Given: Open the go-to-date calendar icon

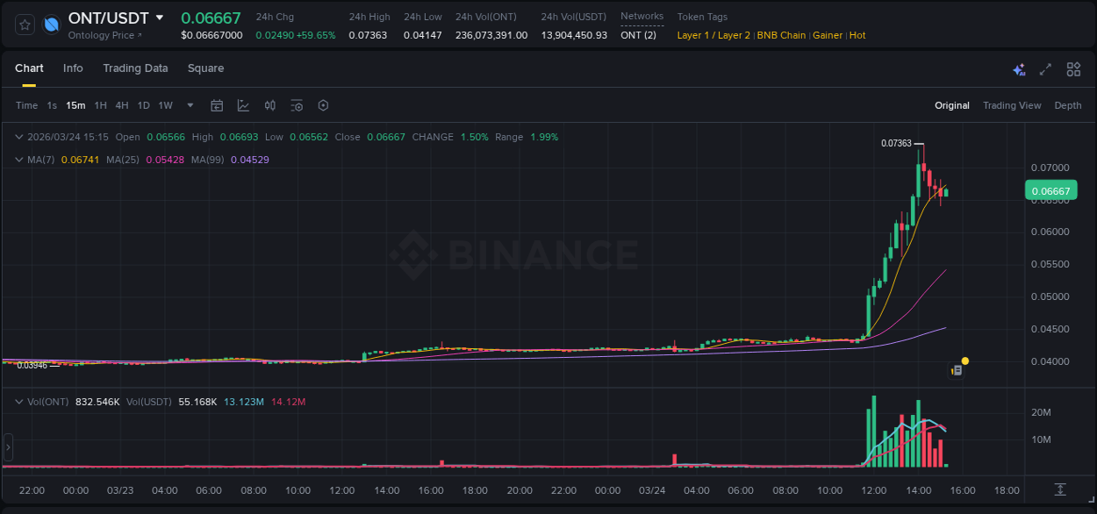Looking at the screenshot, I should tap(217, 105).
